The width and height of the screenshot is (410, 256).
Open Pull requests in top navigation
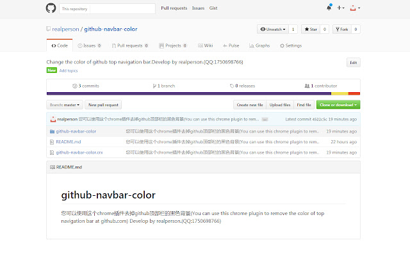[174, 8]
